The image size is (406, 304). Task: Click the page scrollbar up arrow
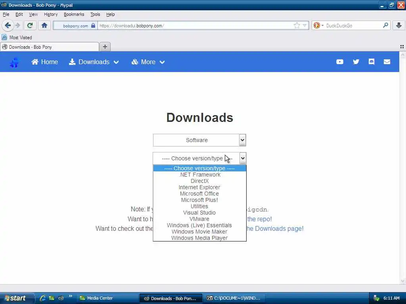pyautogui.click(x=402, y=55)
